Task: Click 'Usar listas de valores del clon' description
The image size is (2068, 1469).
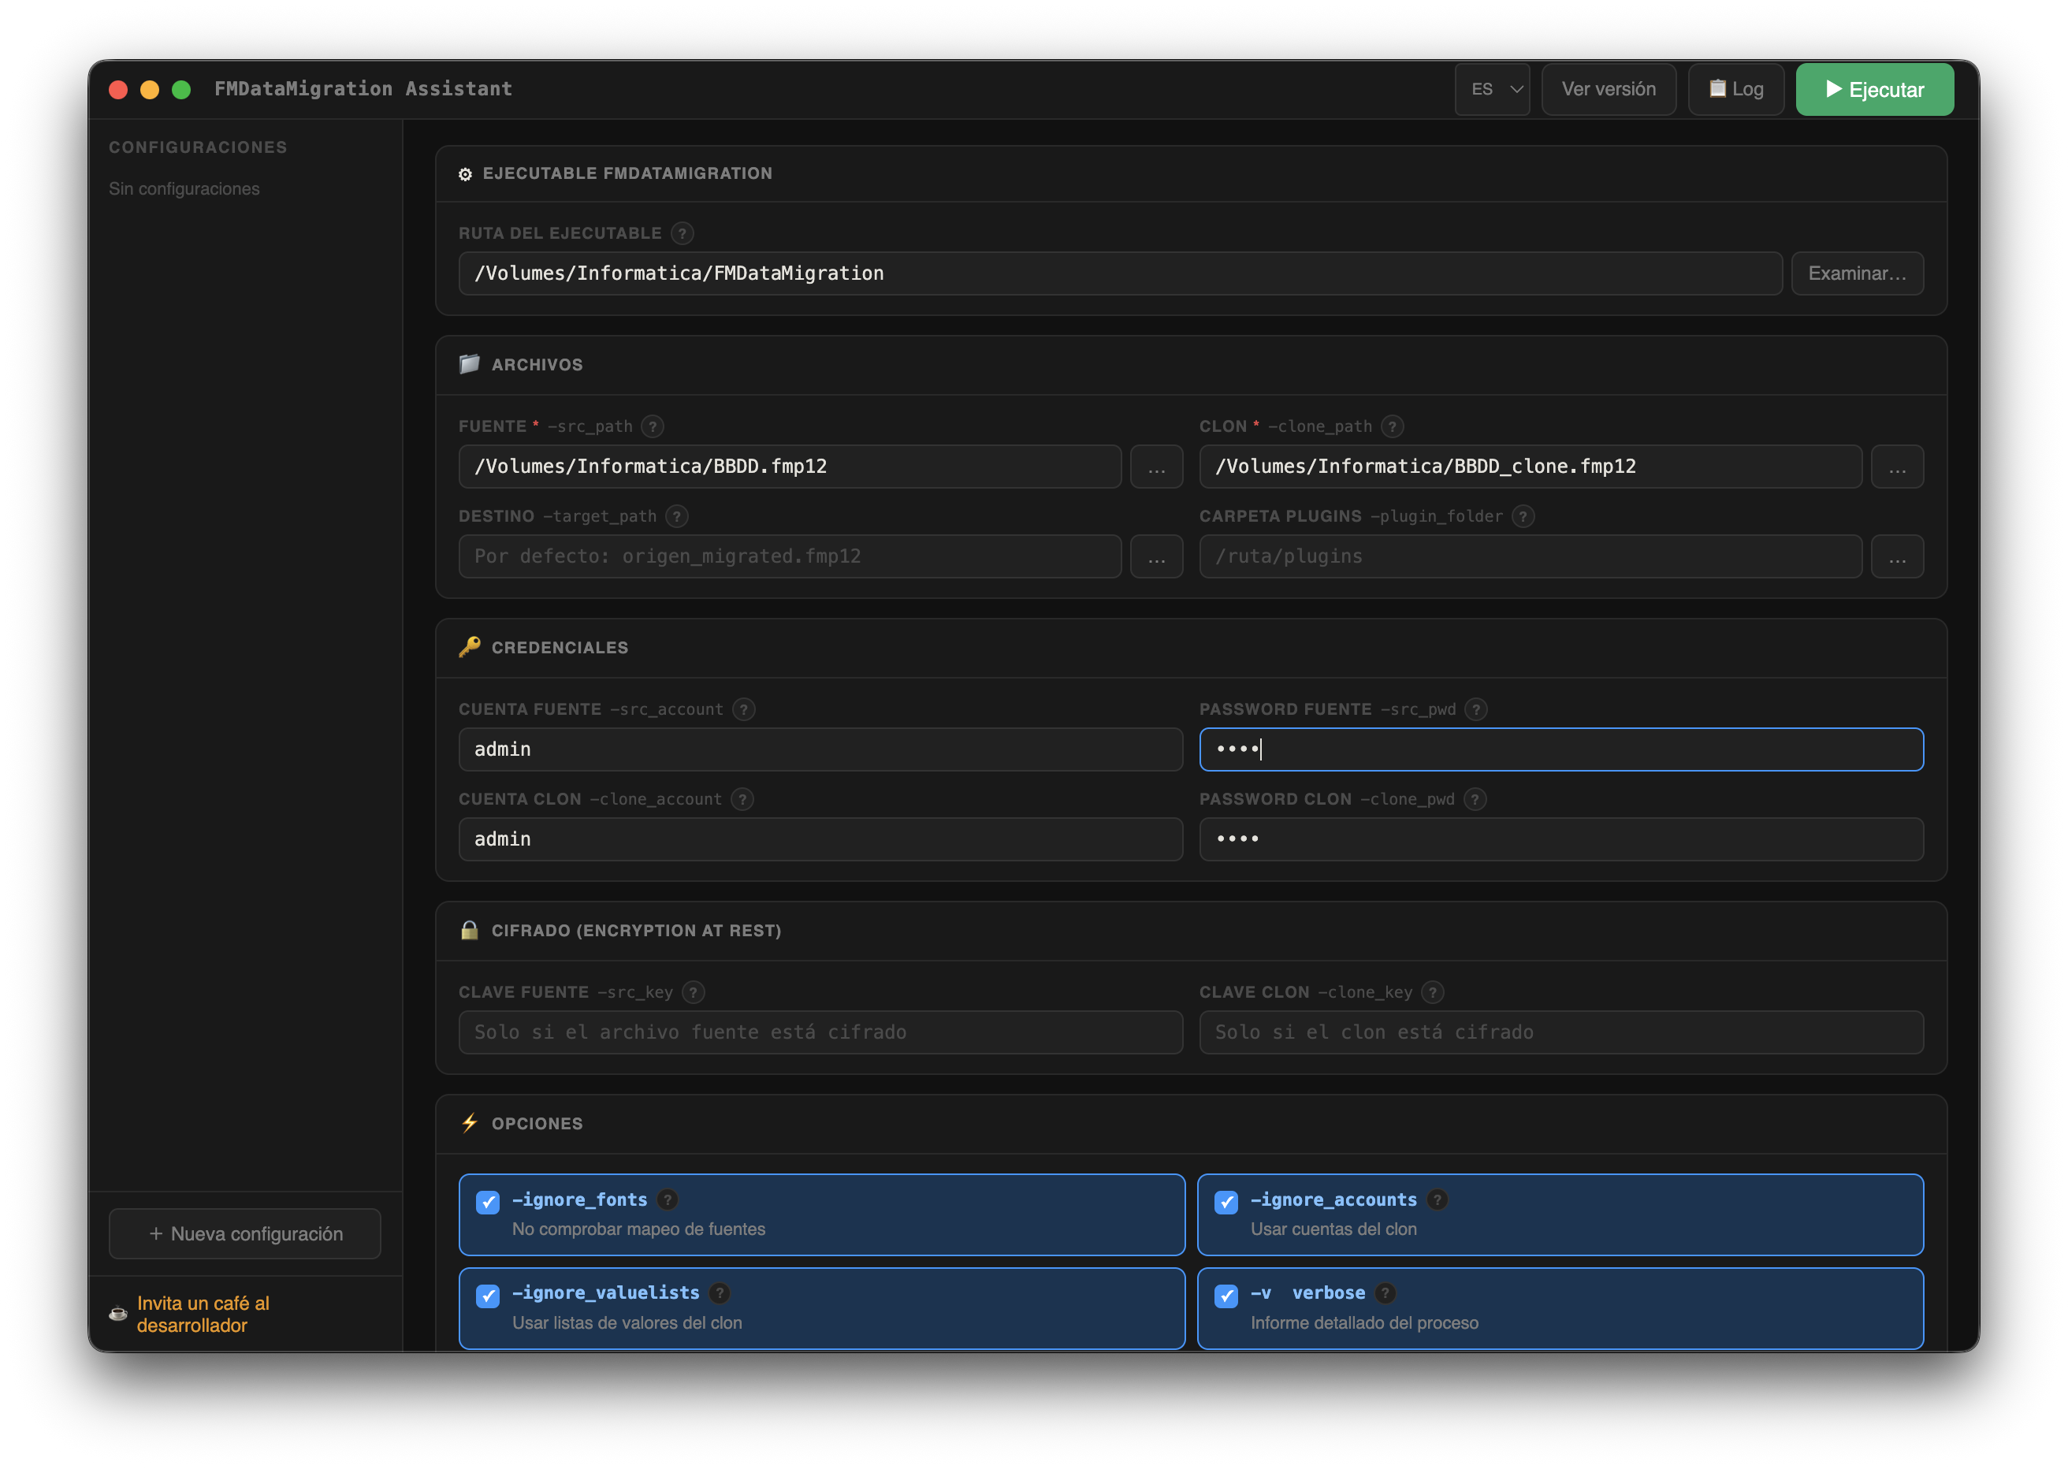Action: (x=627, y=1323)
